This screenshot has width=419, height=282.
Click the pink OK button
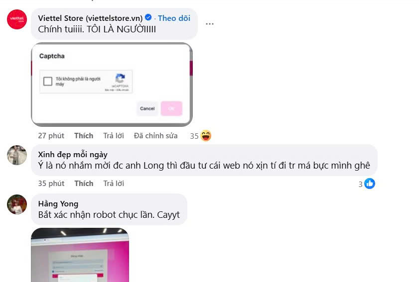point(171,108)
